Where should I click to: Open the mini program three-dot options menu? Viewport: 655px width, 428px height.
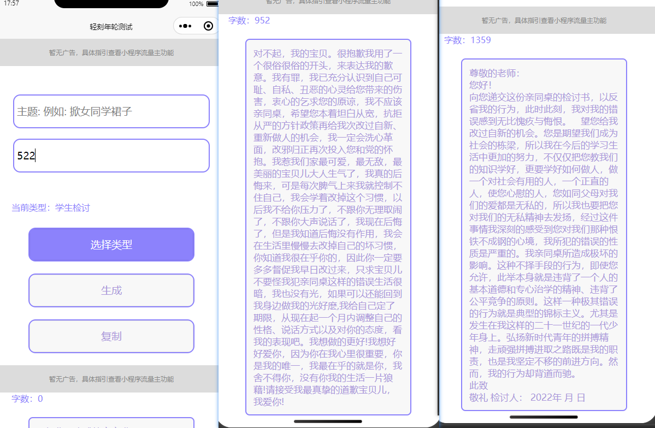185,25
